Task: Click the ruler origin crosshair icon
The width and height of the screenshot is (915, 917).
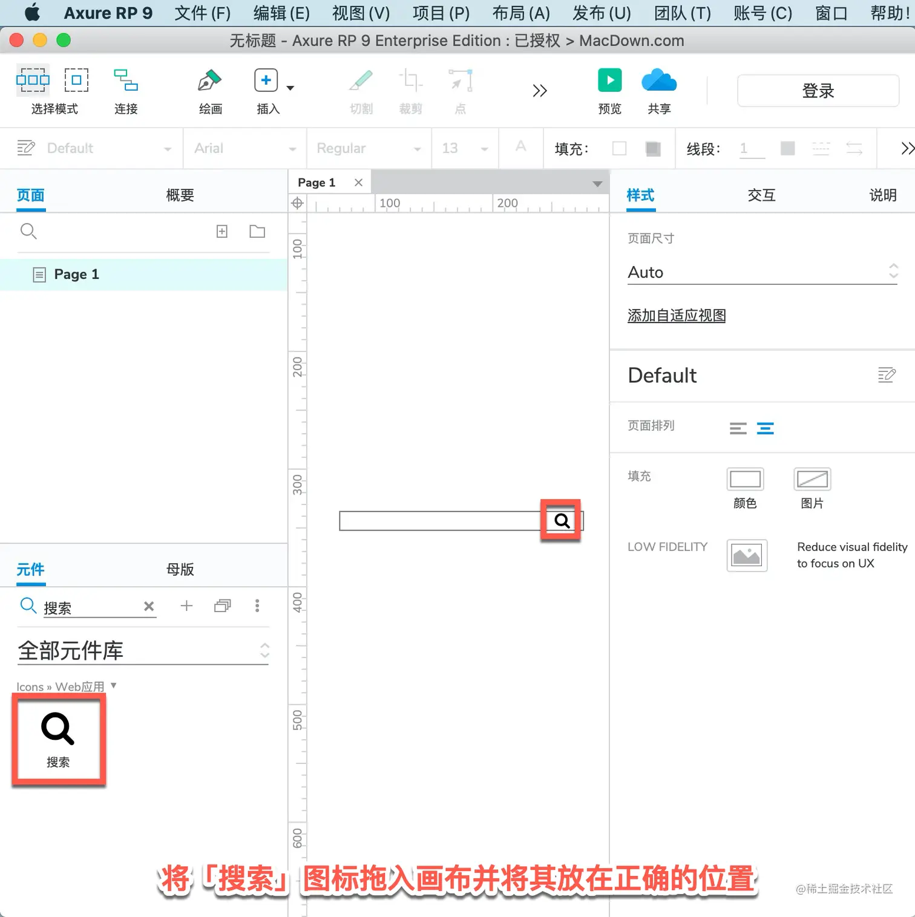Action: pos(297,203)
